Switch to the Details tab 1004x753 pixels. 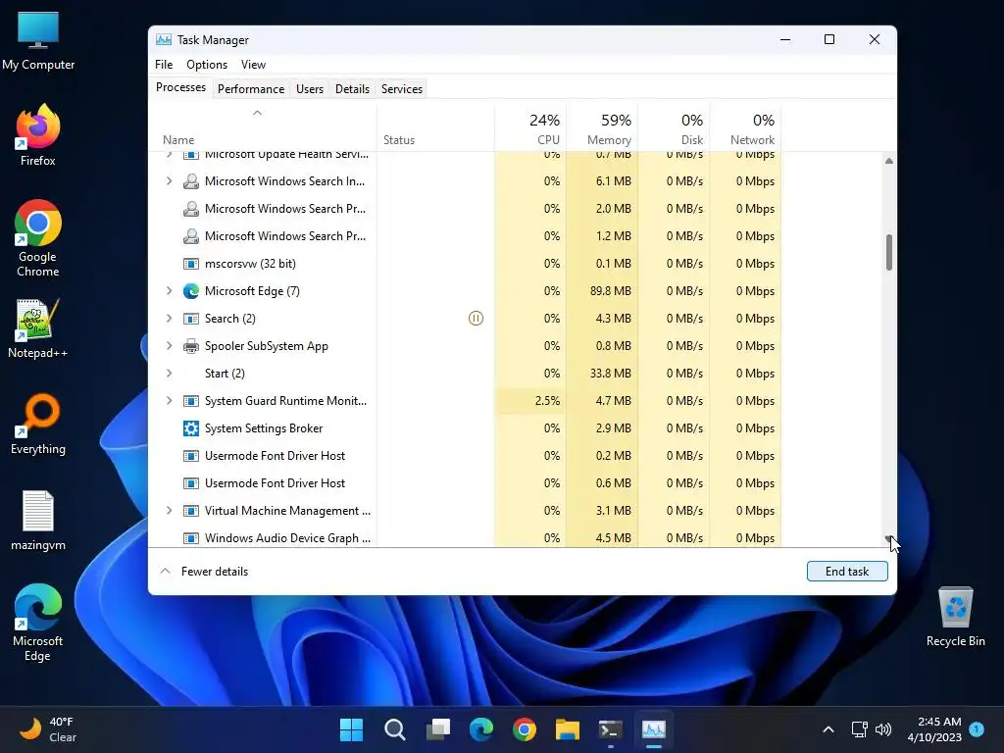[352, 89]
